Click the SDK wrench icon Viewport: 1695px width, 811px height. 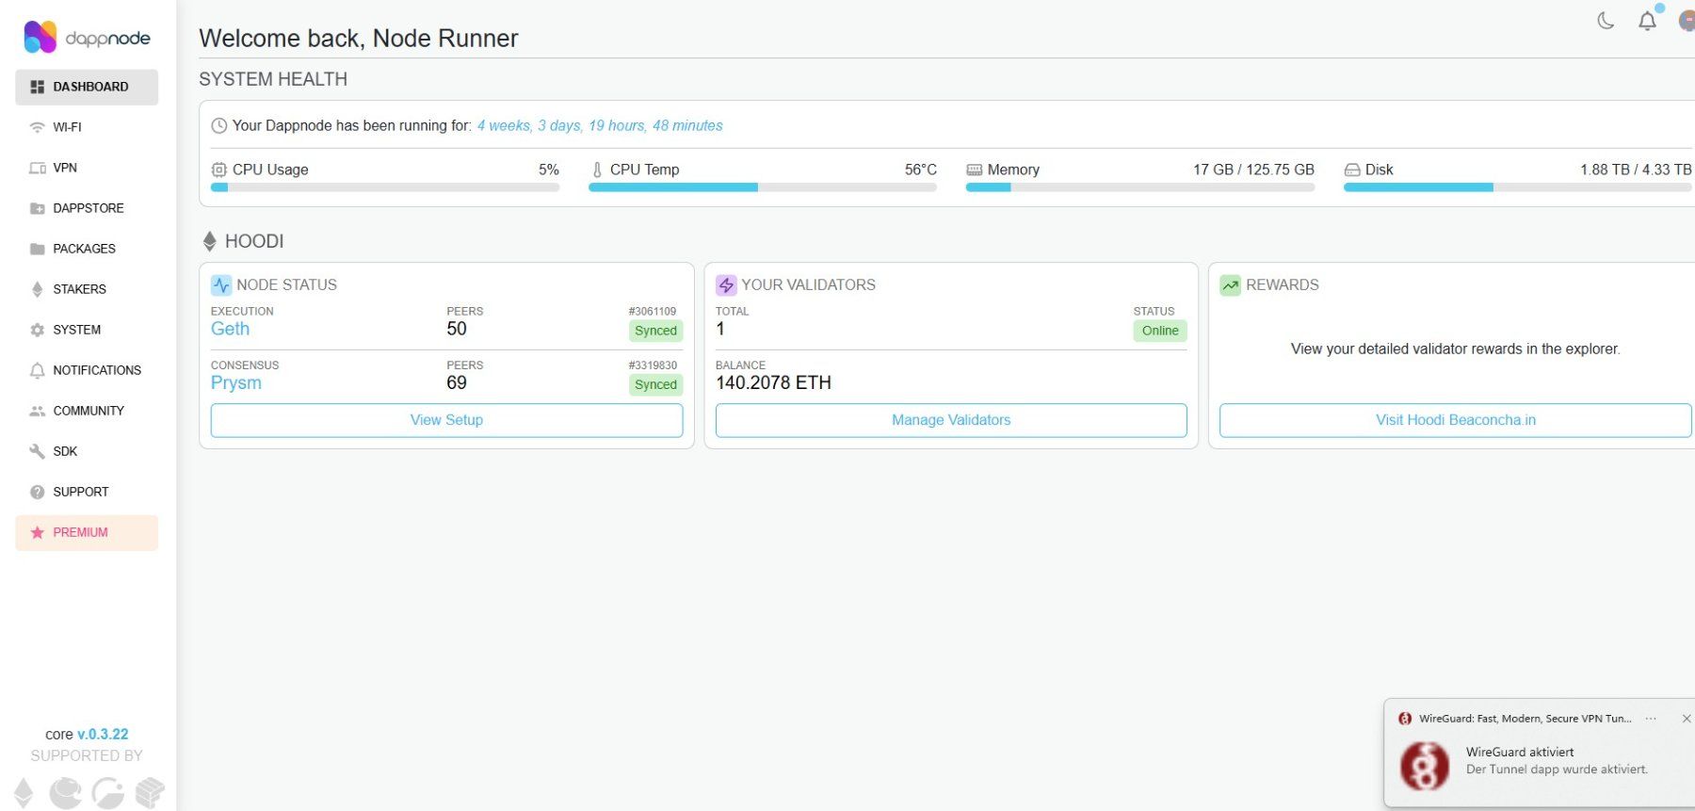(38, 451)
